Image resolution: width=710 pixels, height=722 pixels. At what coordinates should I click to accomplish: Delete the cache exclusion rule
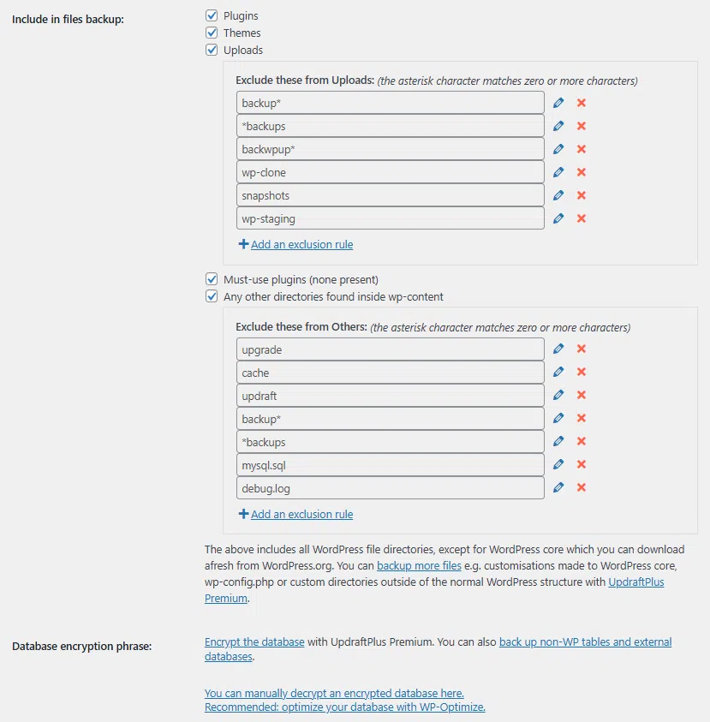pyautogui.click(x=582, y=373)
